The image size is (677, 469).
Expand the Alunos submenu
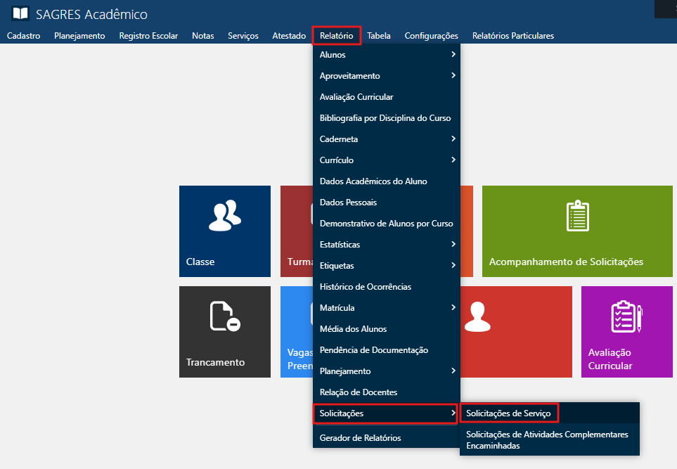click(x=386, y=55)
